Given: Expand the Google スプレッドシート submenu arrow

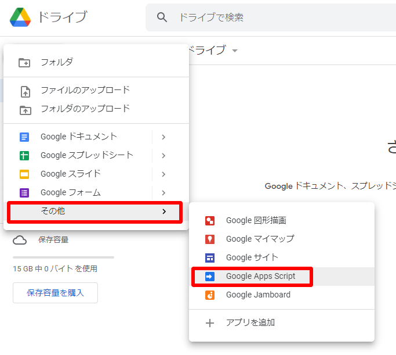Looking at the screenshot, I should pyautogui.click(x=164, y=156).
